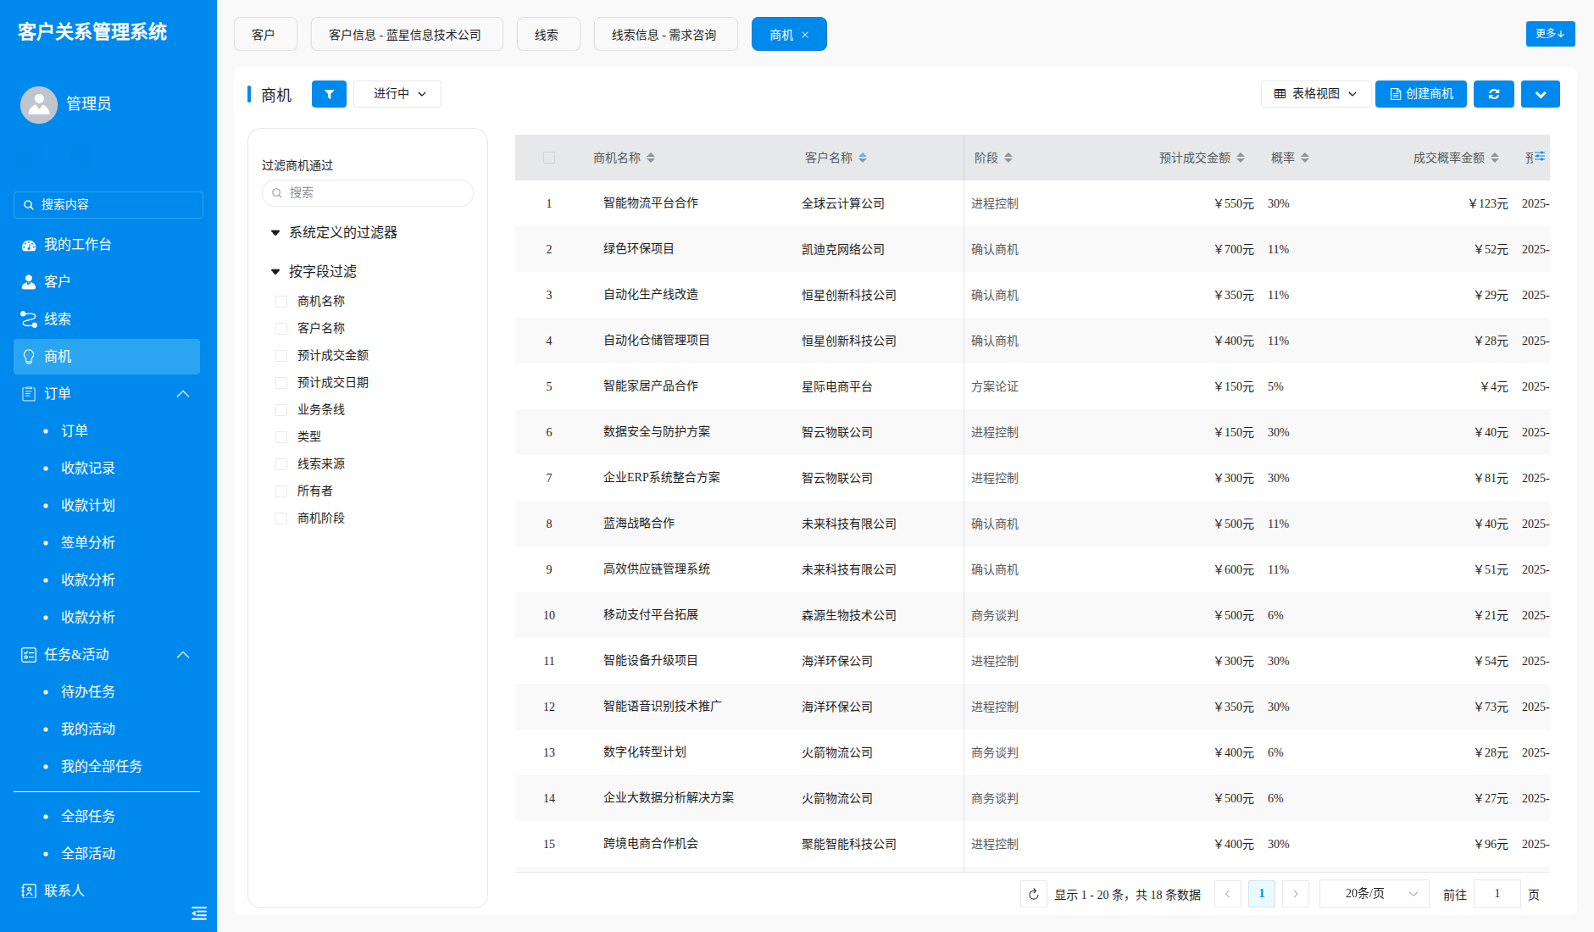Open 客户 in sidebar menu
The image size is (1594, 932).
coord(107,282)
